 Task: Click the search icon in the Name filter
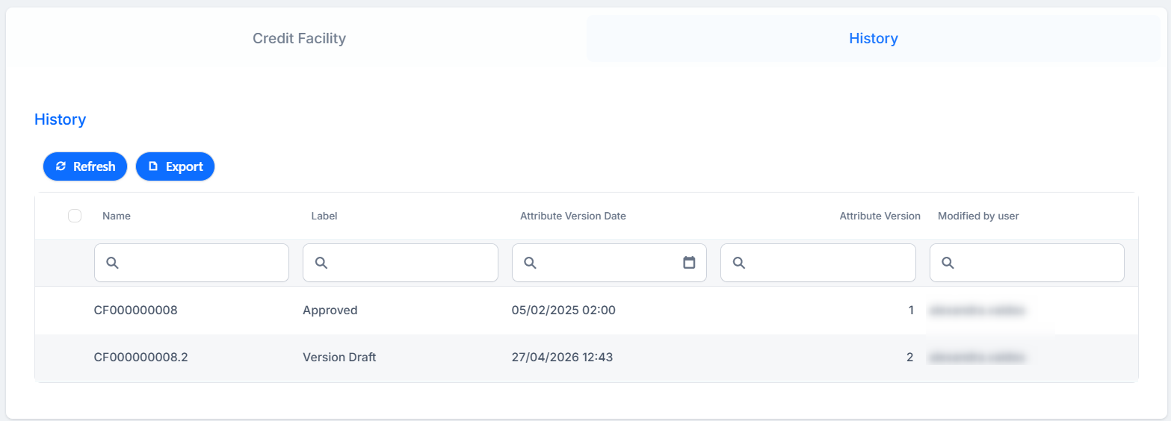[x=112, y=263]
